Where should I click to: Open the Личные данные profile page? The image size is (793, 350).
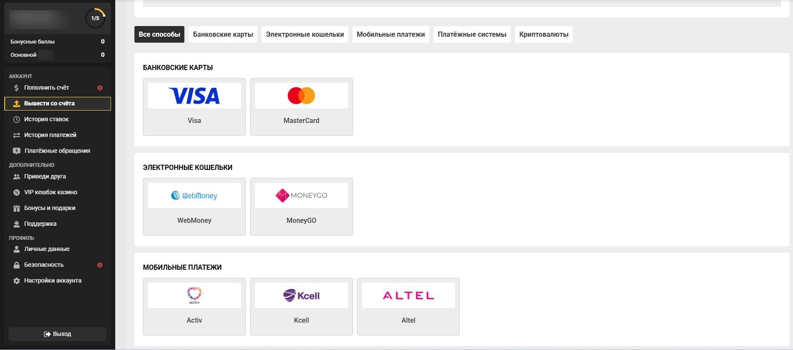pos(47,249)
